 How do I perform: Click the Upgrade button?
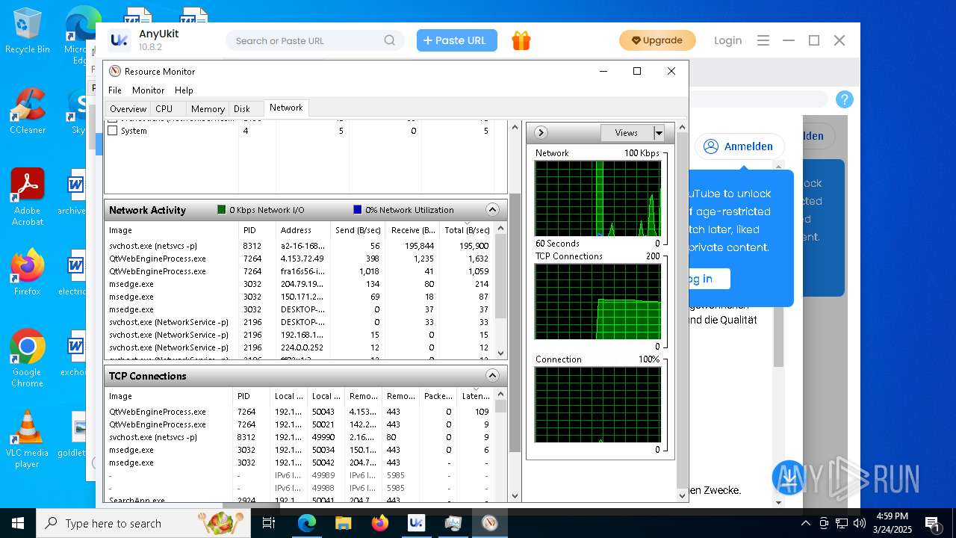657,40
